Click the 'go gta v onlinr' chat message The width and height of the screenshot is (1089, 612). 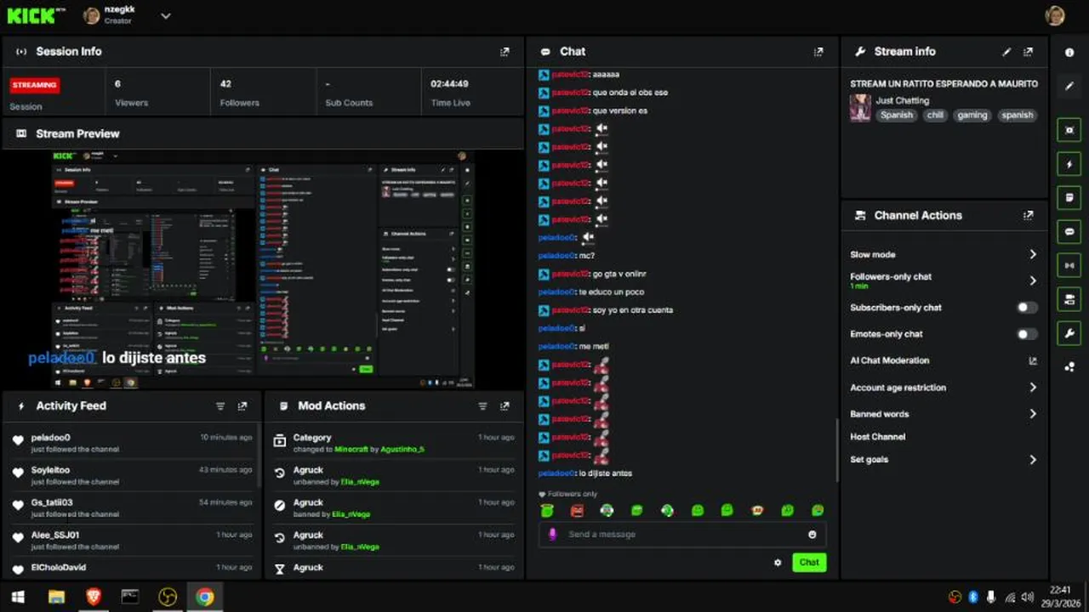coord(619,274)
